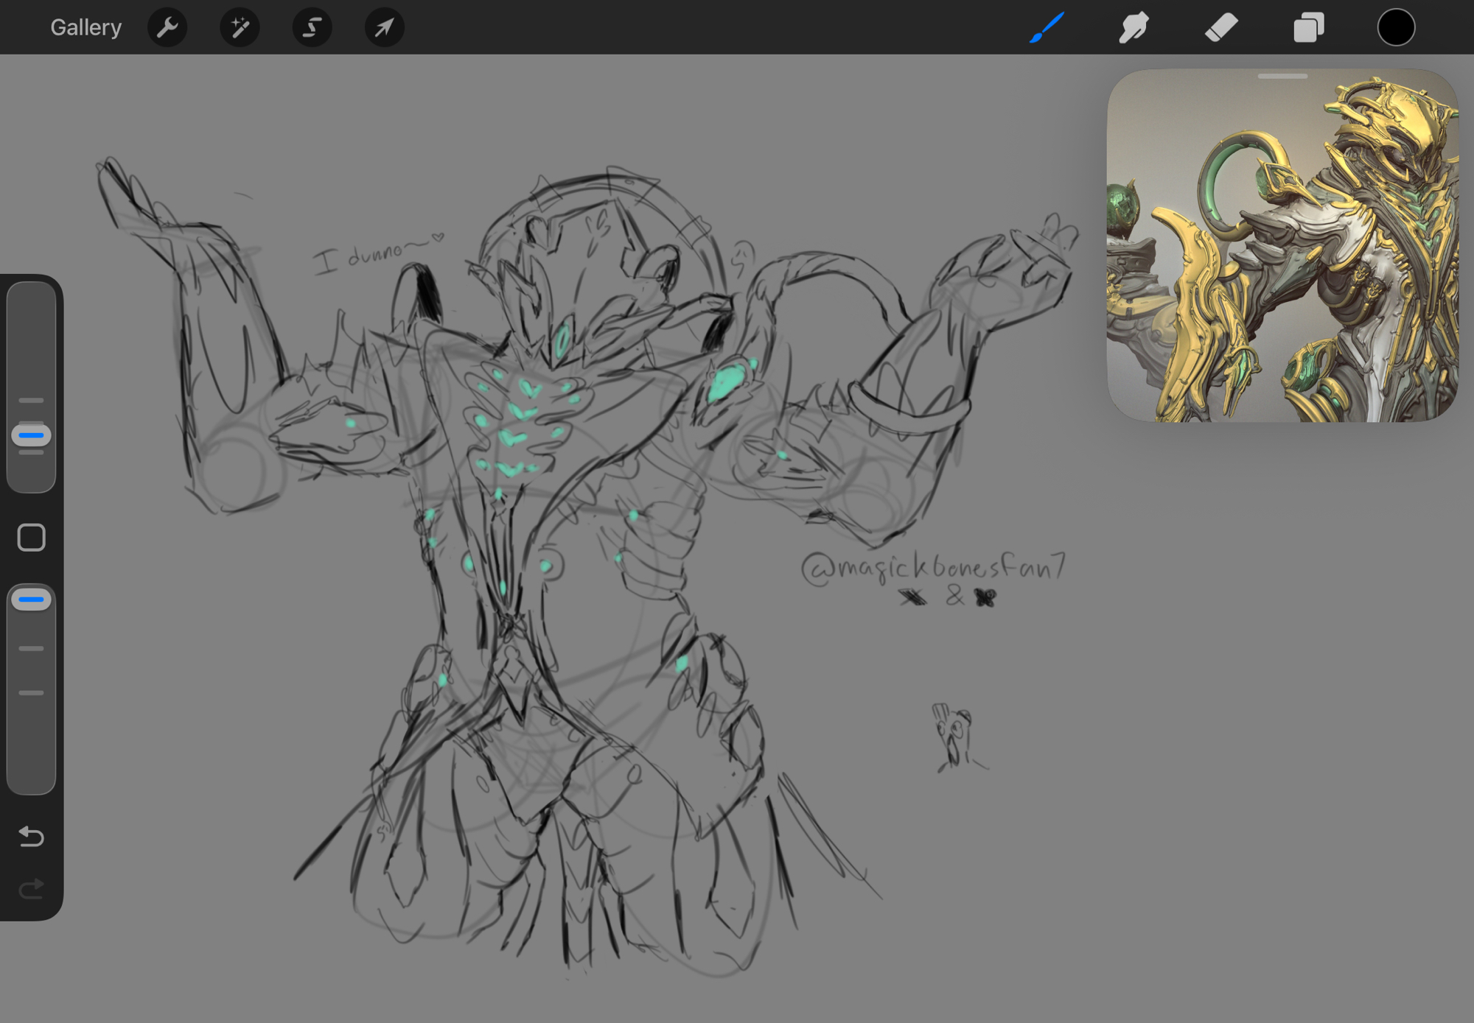Tap the square modify button in sidebar
This screenshot has height=1023, width=1474.
point(31,538)
